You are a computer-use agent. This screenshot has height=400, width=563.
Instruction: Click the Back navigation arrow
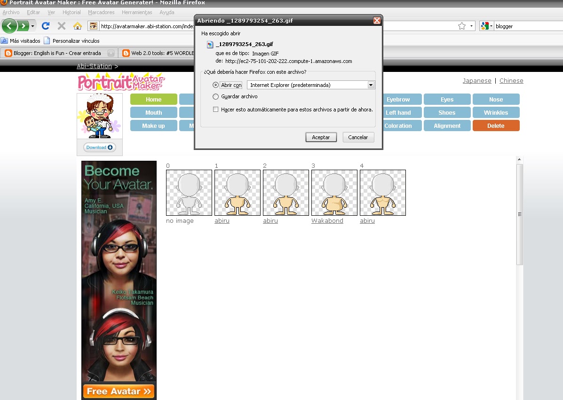(x=9, y=26)
